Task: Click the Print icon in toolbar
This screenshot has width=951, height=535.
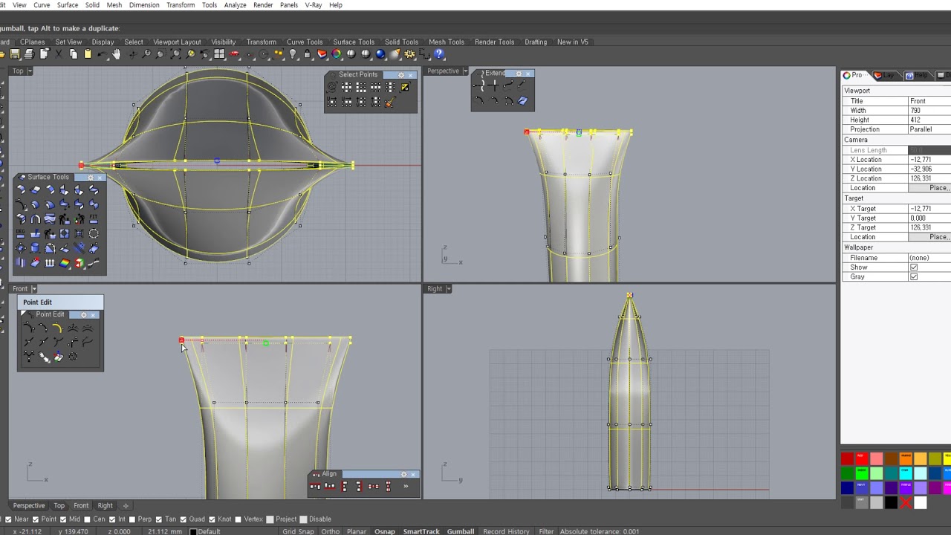Action: pos(30,54)
